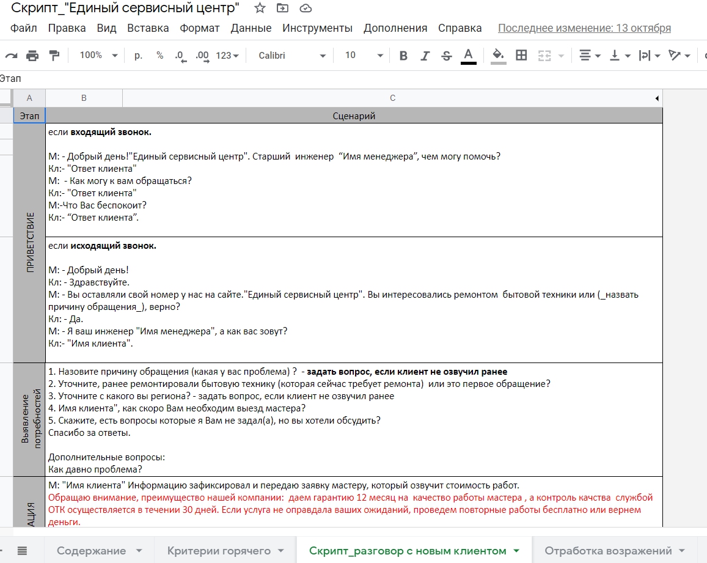
Task: Expand the Calibri font dropdown
Action: [292, 56]
